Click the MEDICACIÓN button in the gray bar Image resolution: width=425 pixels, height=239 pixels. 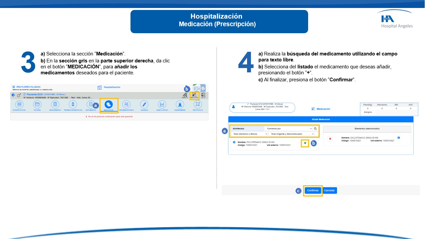coord(194,96)
